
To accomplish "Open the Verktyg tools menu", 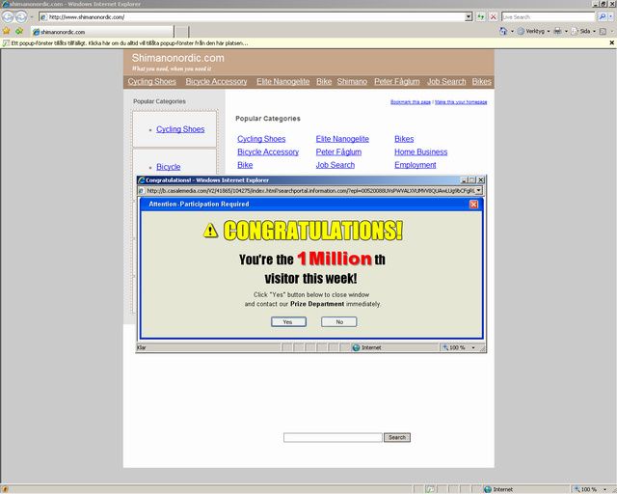I will pos(533,31).
